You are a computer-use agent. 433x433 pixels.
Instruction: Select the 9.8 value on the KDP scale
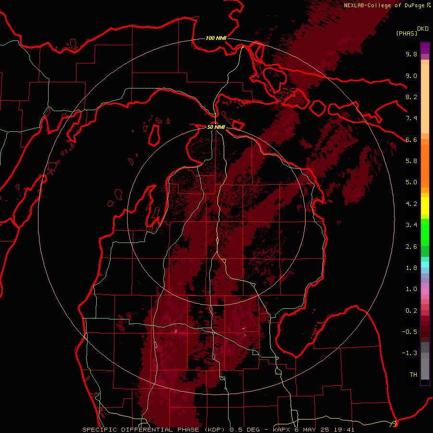pyautogui.click(x=411, y=54)
